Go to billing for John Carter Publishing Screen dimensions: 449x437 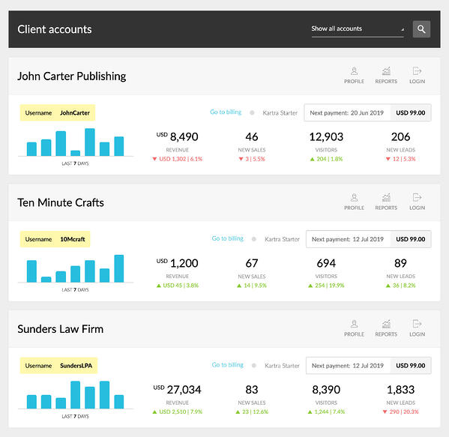click(226, 112)
